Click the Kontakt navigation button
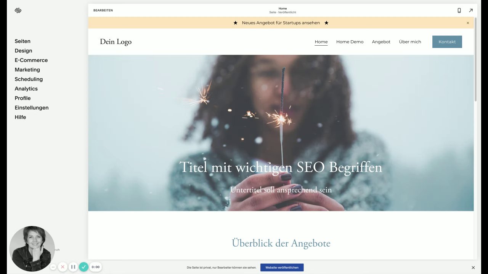This screenshot has width=488, height=274. 447,42
